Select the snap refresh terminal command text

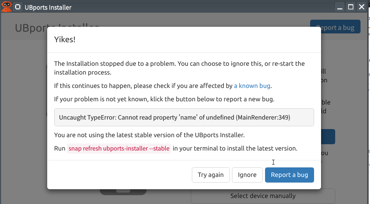(119, 148)
